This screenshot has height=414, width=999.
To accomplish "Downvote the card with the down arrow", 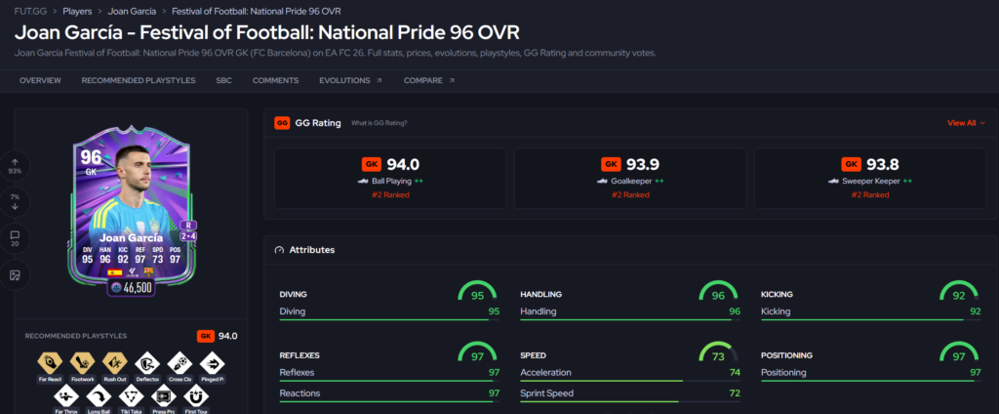I will tap(15, 201).
